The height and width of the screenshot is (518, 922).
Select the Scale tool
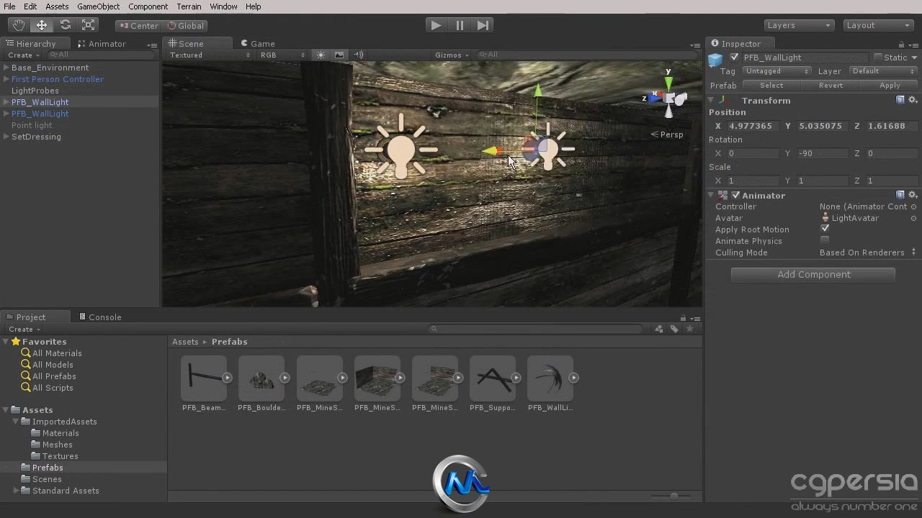[89, 25]
